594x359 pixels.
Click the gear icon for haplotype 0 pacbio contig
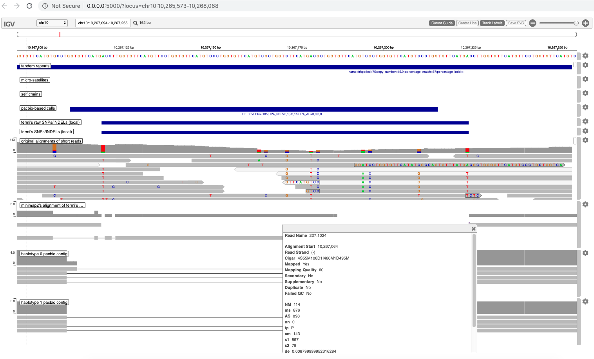(585, 253)
